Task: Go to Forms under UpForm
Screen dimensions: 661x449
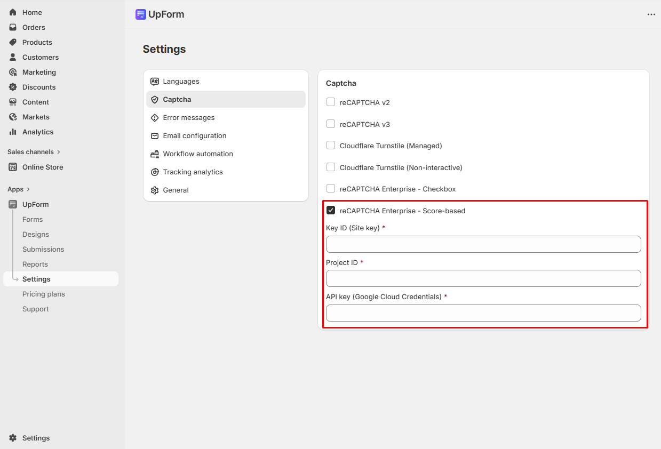Action: point(33,219)
